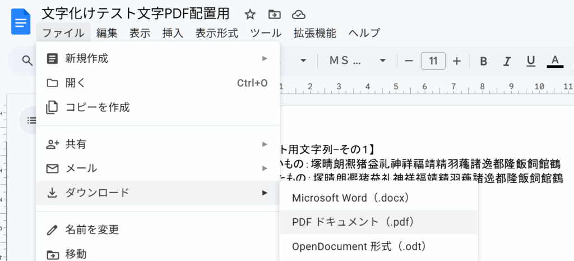The width and height of the screenshot is (574, 261).
Task: Open the text color picker (A icon)
Action: pyautogui.click(x=555, y=61)
